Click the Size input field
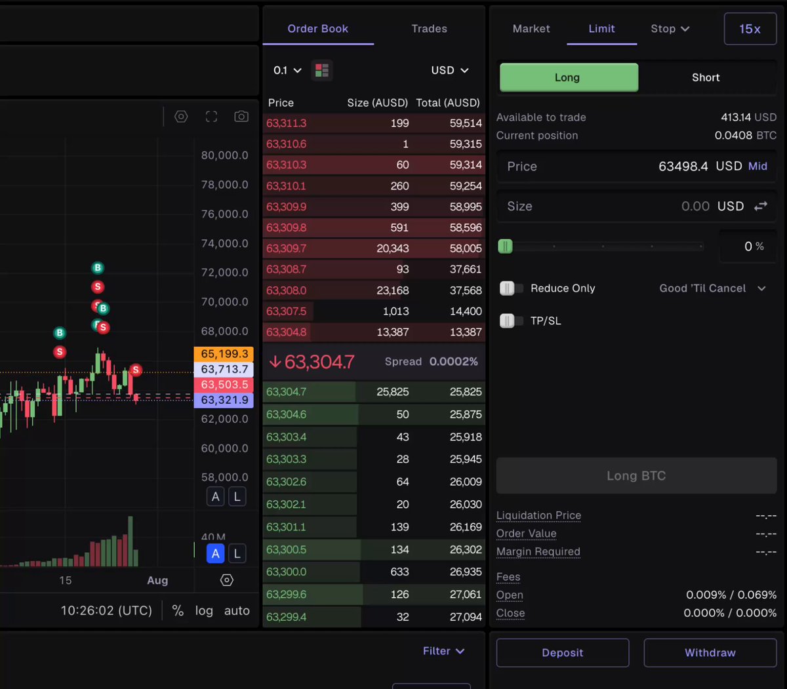 click(x=636, y=207)
